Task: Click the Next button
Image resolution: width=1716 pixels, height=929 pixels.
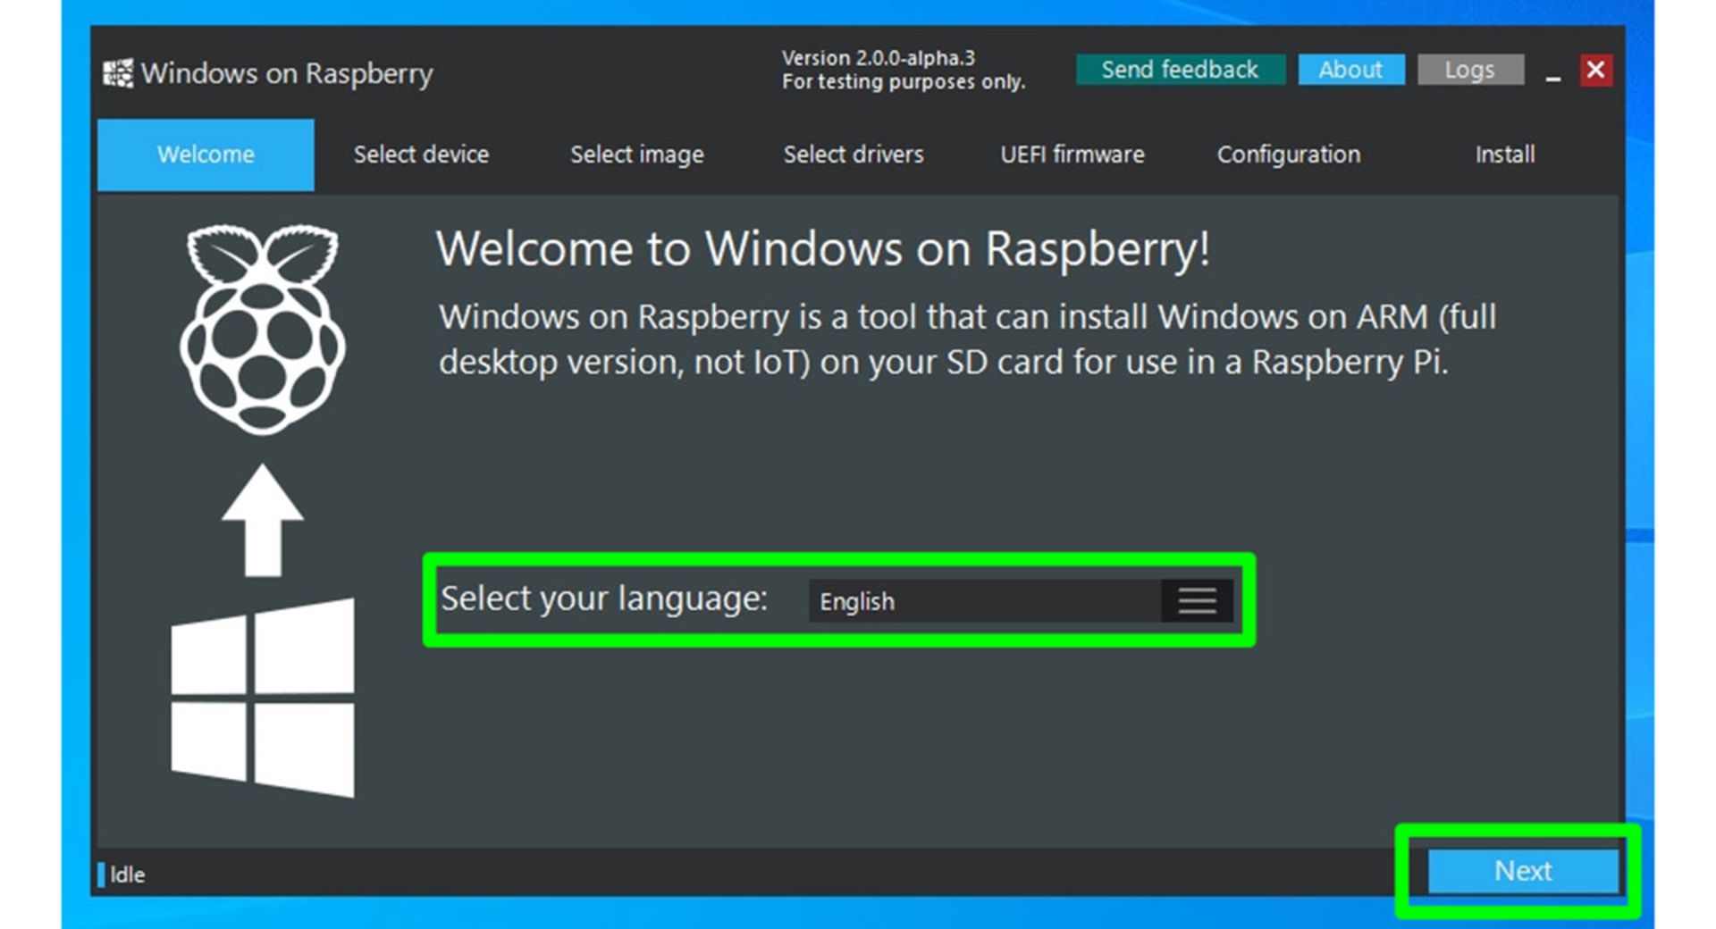Action: coord(1523,871)
